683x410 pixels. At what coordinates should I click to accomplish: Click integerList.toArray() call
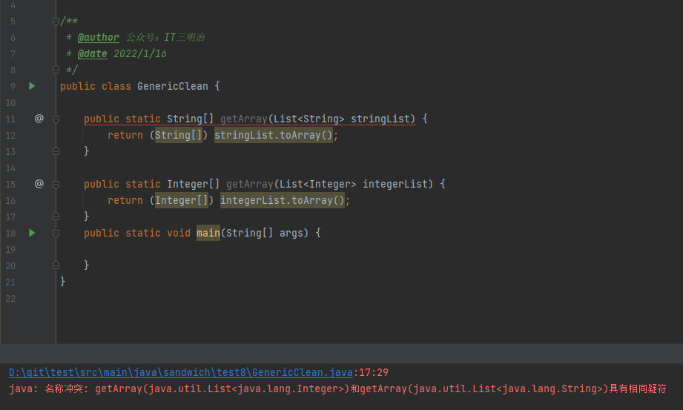pos(283,200)
